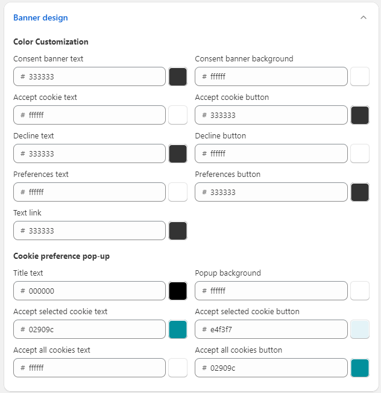
Task: Choose the Preferences button color swatch
Action: coord(360,192)
